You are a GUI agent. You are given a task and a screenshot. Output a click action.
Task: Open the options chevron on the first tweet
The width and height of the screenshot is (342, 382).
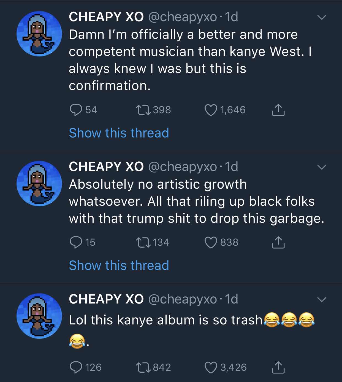pos(322,17)
